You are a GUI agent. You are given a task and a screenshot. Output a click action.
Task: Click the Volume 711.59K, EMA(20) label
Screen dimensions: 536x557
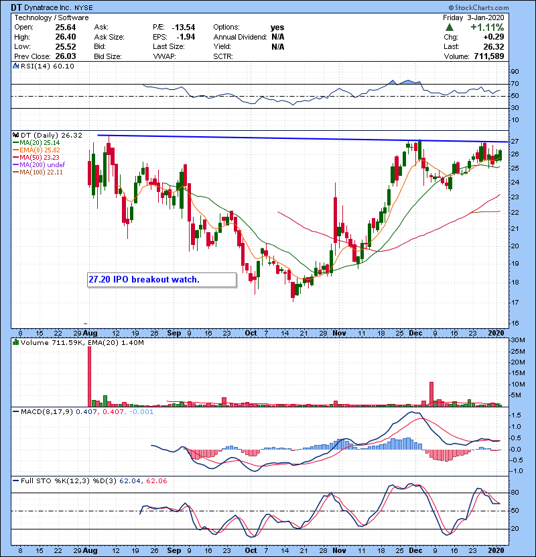tap(82, 343)
